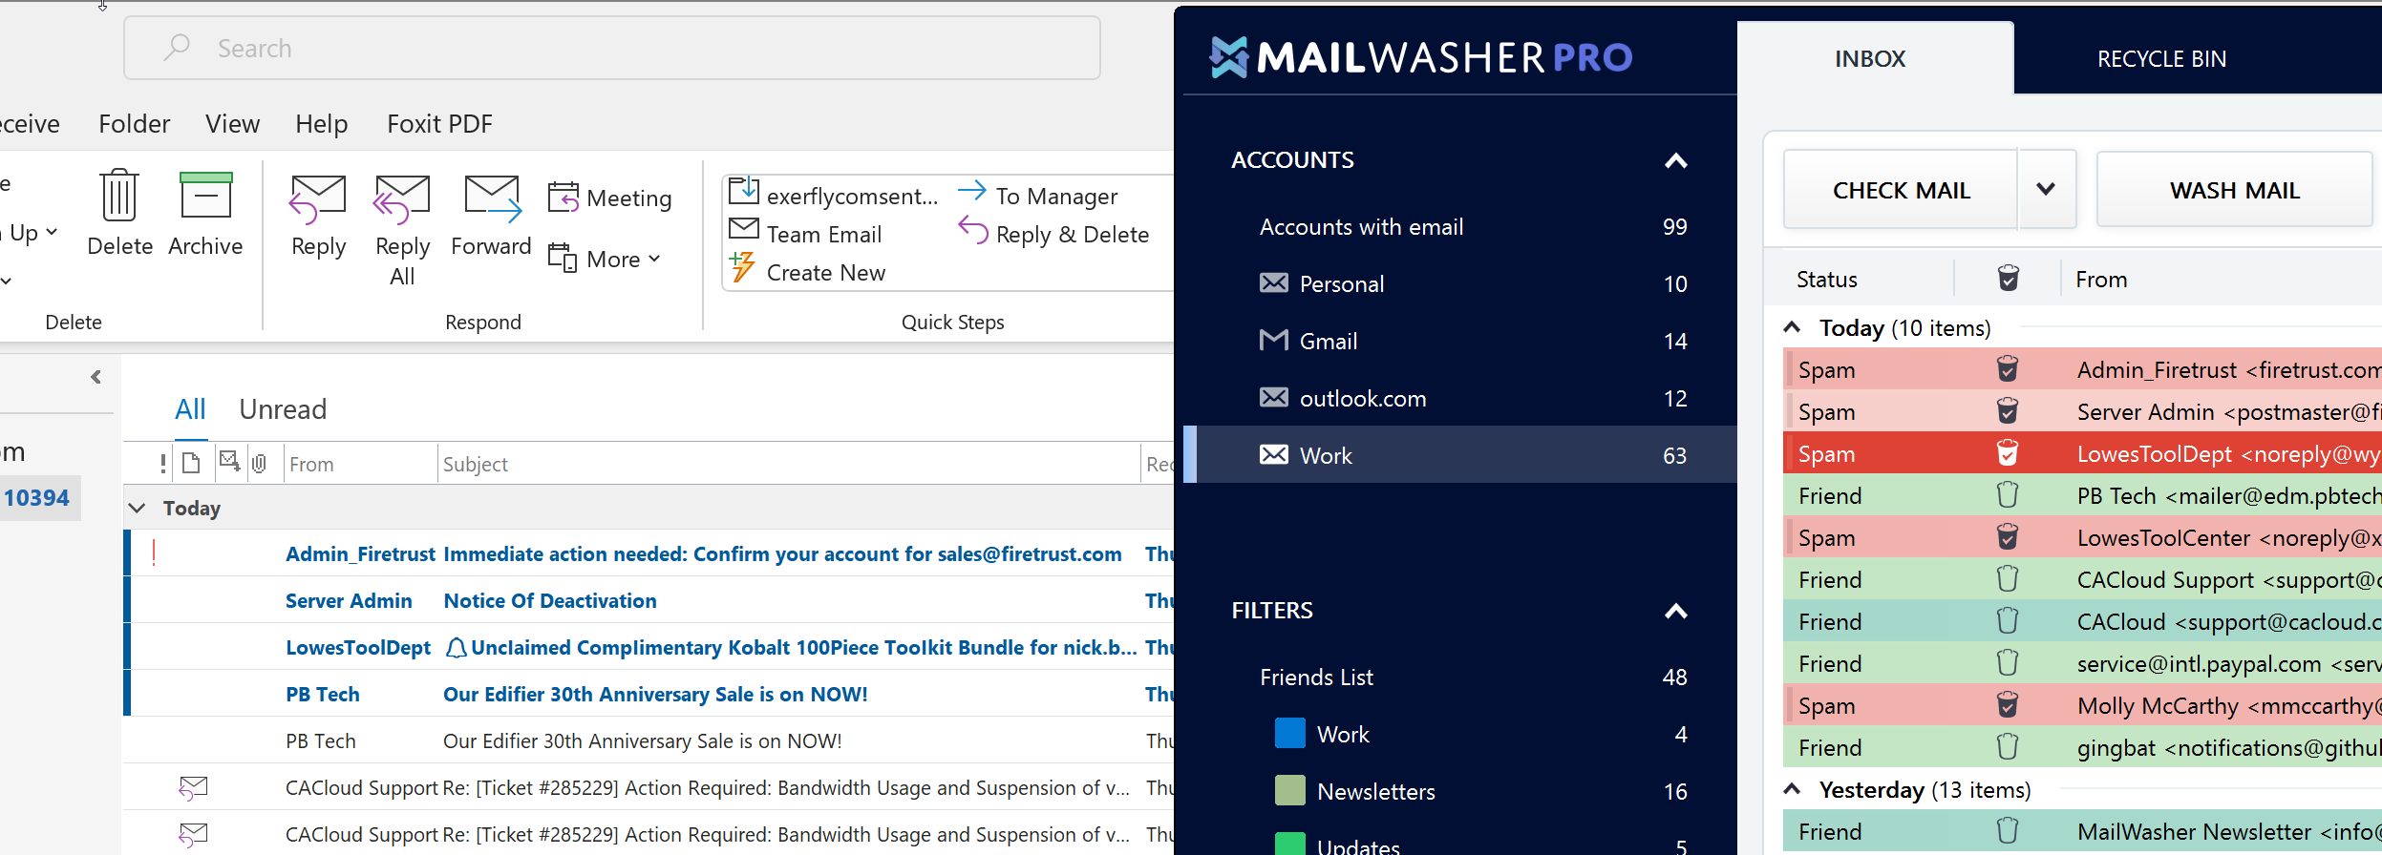Toggle delete mark on Molly McCarthy email
The width and height of the screenshot is (2382, 855).
2008,705
